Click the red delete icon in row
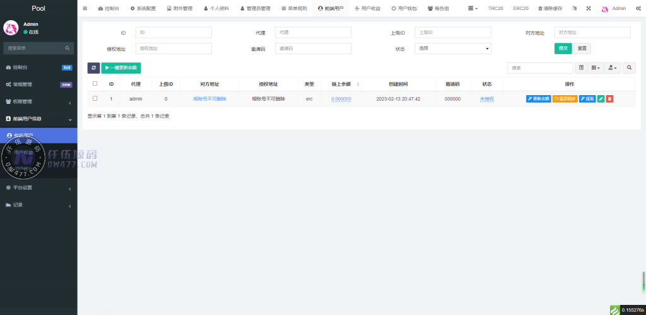Viewport: 646px width, 315px height. (609, 99)
